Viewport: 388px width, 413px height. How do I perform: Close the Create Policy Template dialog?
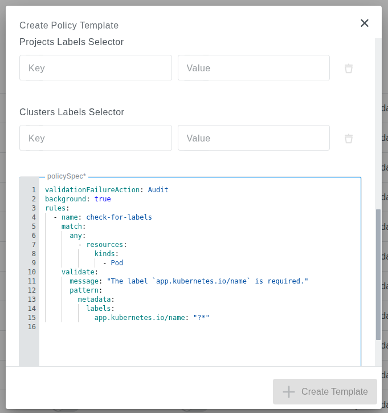(365, 23)
